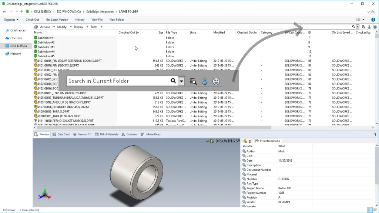Screen dimensions: 379x213
Task: Open the Tools menu on the Actions bar
Action: 94,27
